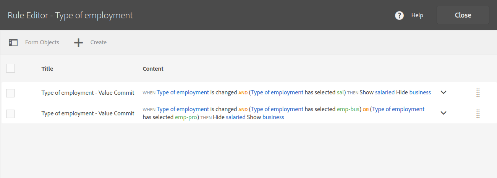Image resolution: width=497 pixels, height=178 pixels.
Task: Click the emp-pro value in second rule
Action: click(186, 117)
